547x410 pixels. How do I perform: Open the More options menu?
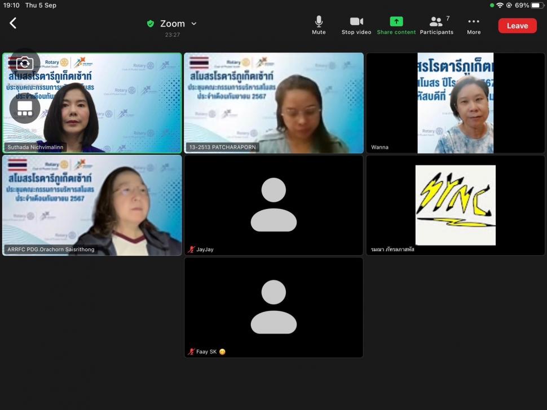474,25
